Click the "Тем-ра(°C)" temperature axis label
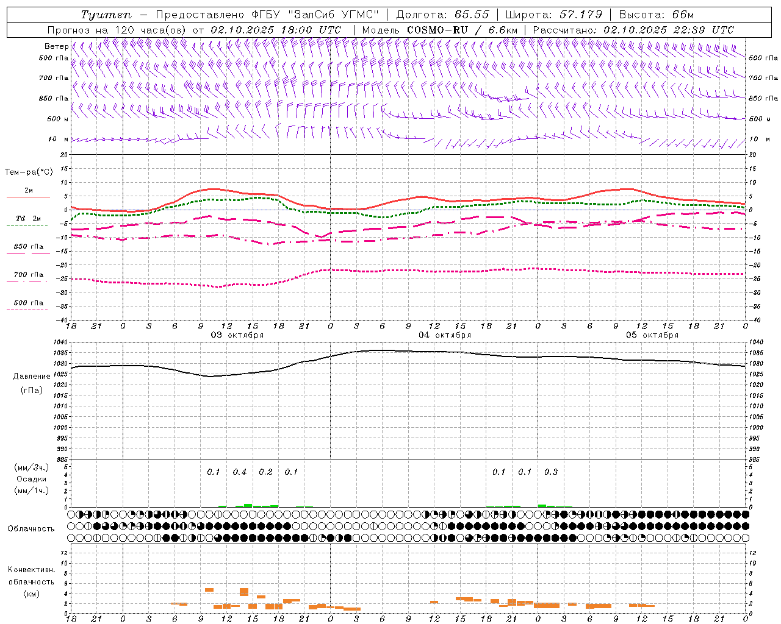This screenshot has height=624, width=781. coord(29,172)
